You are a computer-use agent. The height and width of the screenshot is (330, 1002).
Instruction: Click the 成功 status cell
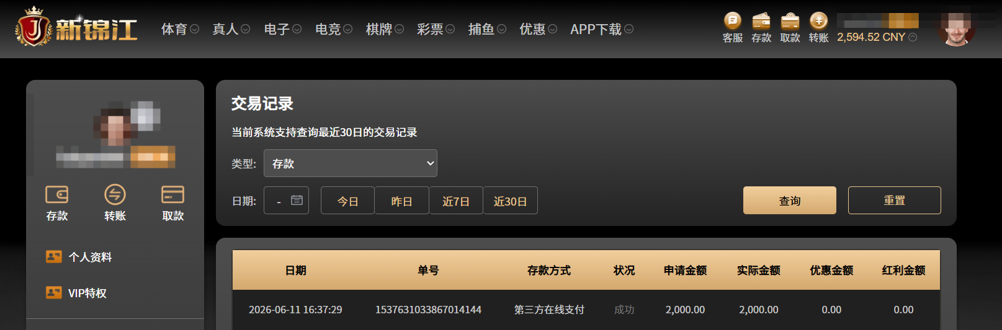(624, 310)
